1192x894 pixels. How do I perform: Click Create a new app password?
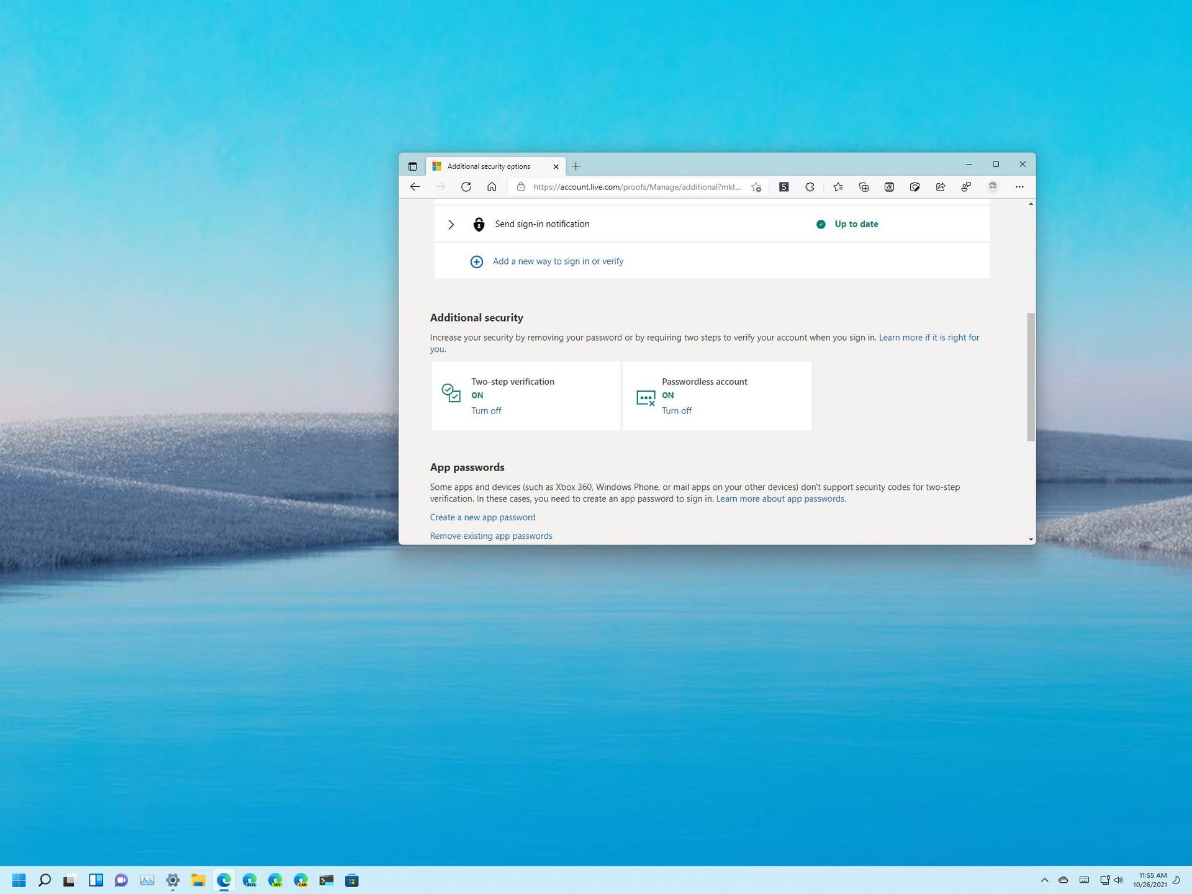pos(482,517)
